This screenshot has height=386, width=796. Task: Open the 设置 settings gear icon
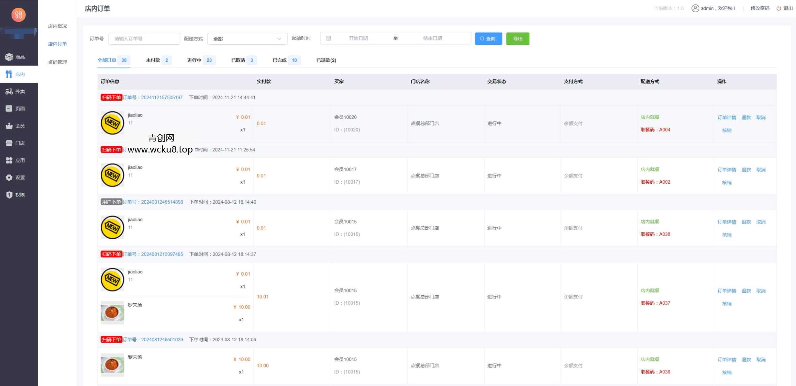coord(9,177)
